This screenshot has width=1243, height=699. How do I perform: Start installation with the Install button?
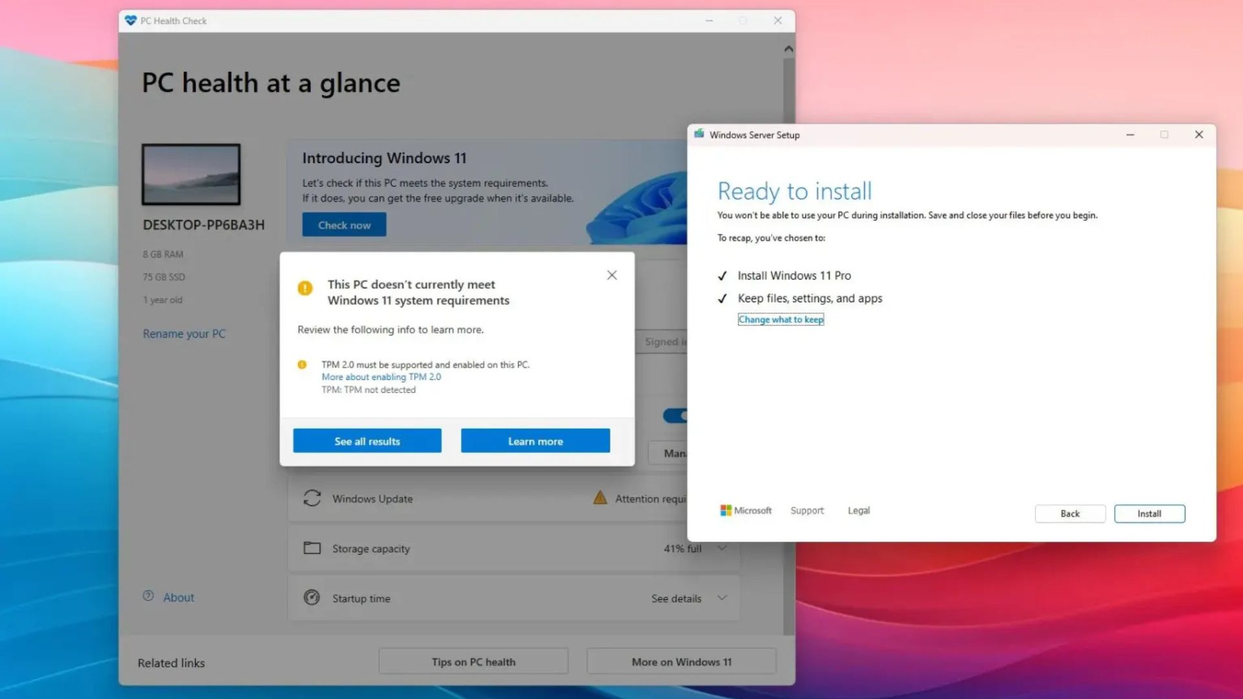coord(1149,513)
